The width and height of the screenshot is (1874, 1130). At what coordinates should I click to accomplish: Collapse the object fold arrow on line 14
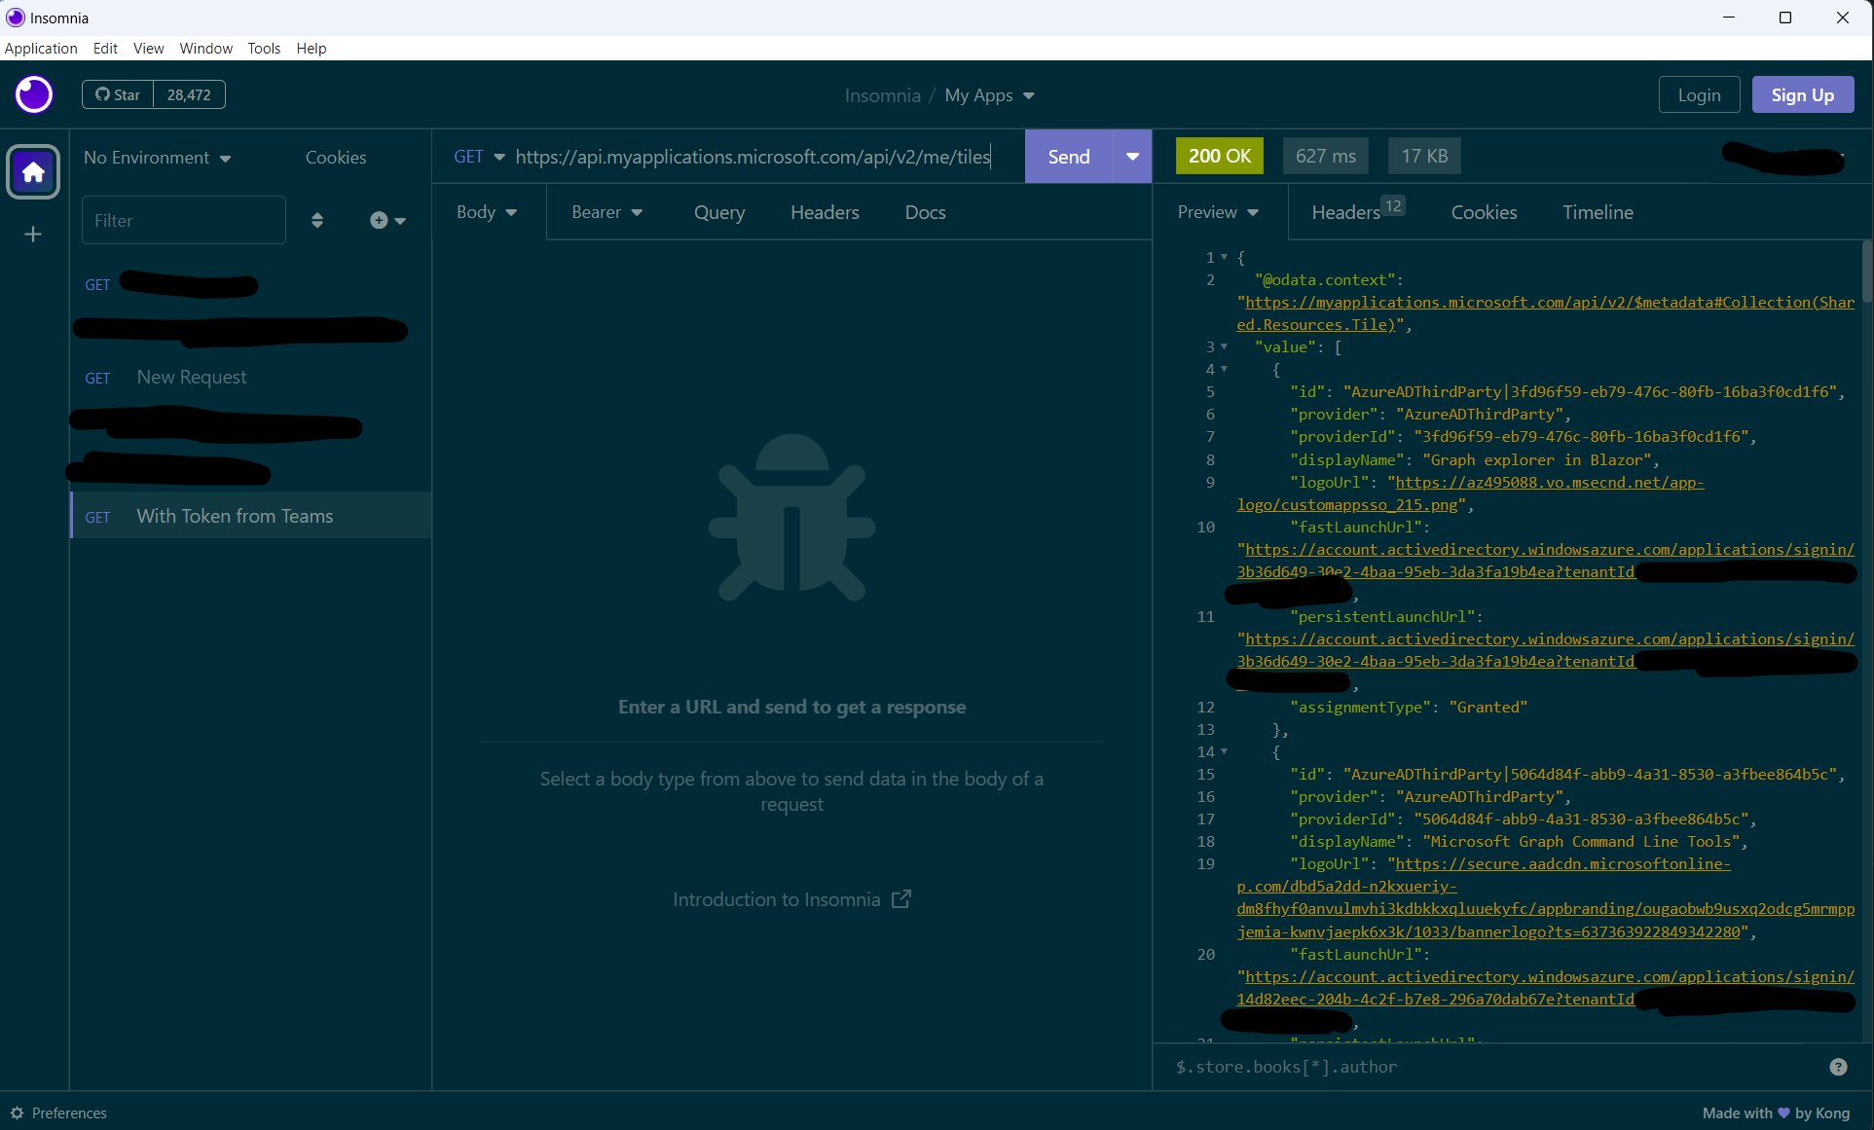1224,751
